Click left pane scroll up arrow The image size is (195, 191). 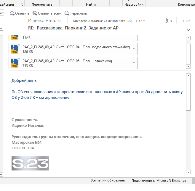pyautogui.click(x=1, y=28)
